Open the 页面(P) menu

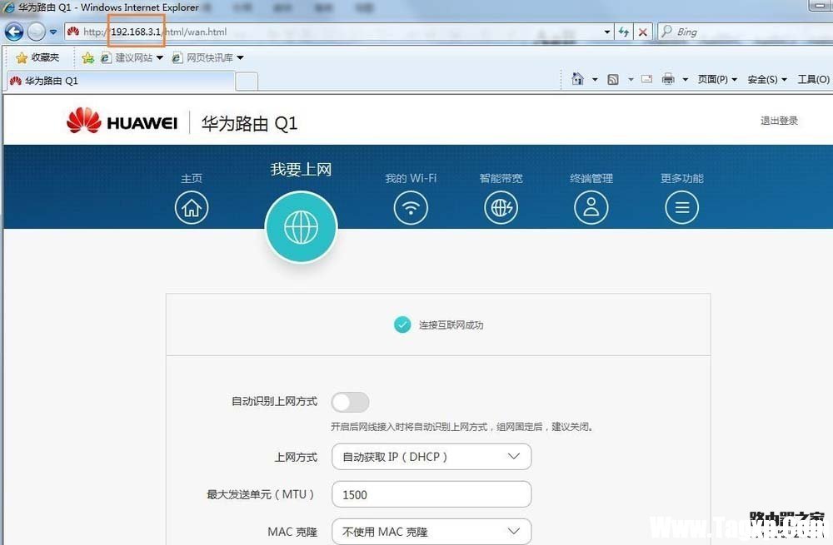(717, 80)
